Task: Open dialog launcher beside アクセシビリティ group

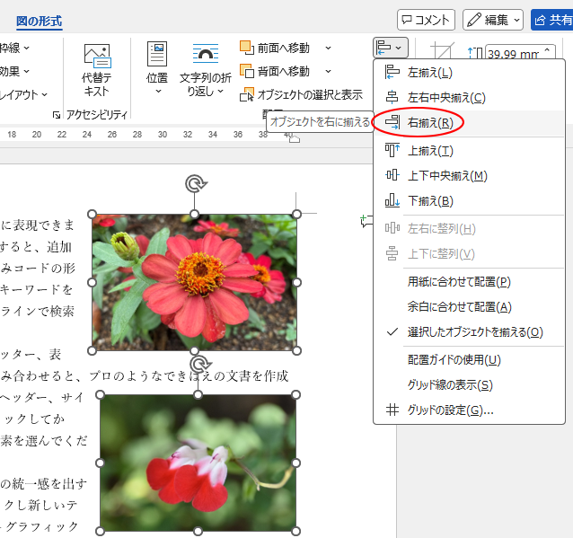Action: point(57,115)
